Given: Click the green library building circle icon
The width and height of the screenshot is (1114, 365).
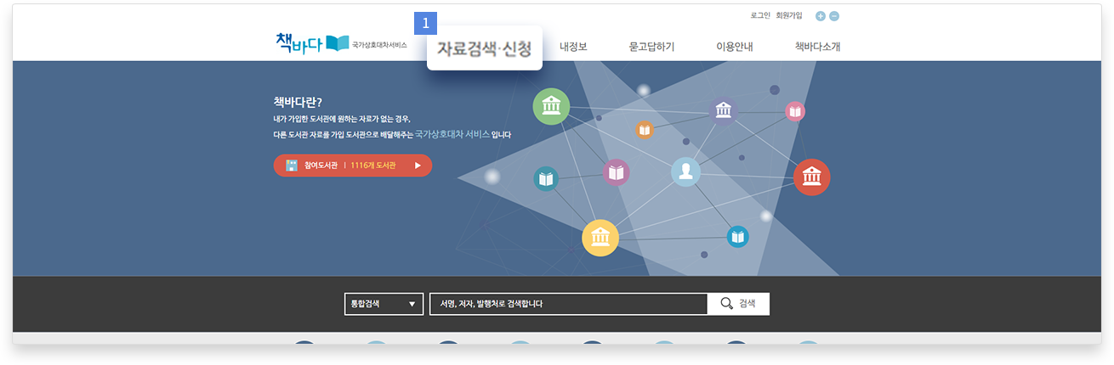Looking at the screenshot, I should point(551,106).
